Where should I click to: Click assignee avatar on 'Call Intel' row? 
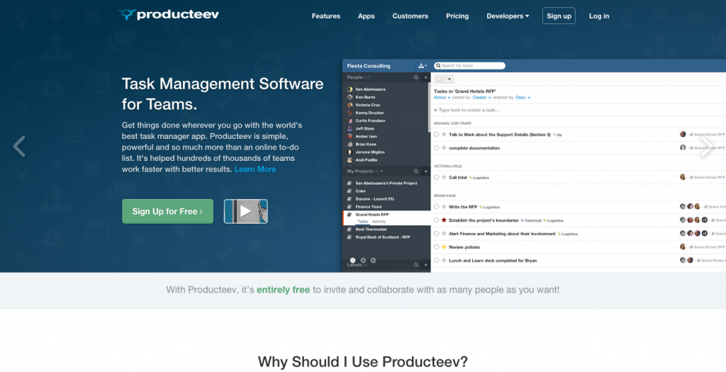[x=683, y=177]
